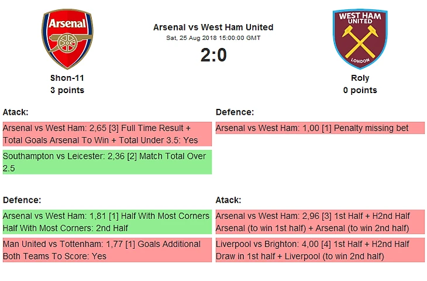This screenshot has height=281, width=427.
Task: Select the Shon-11 player name
Action: (x=67, y=78)
